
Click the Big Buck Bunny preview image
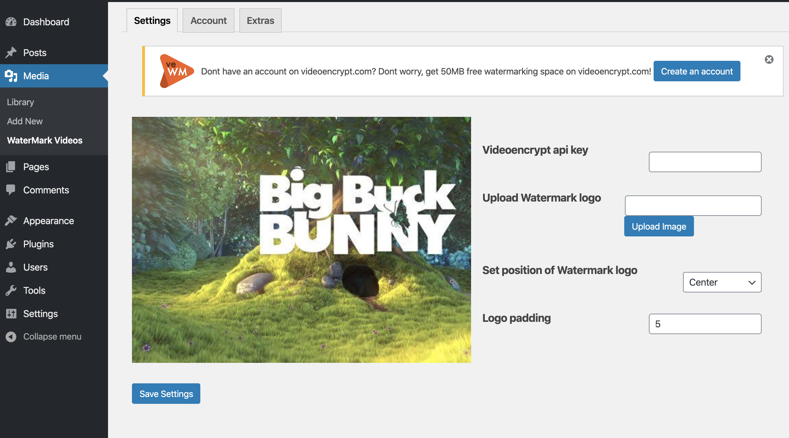tap(302, 240)
